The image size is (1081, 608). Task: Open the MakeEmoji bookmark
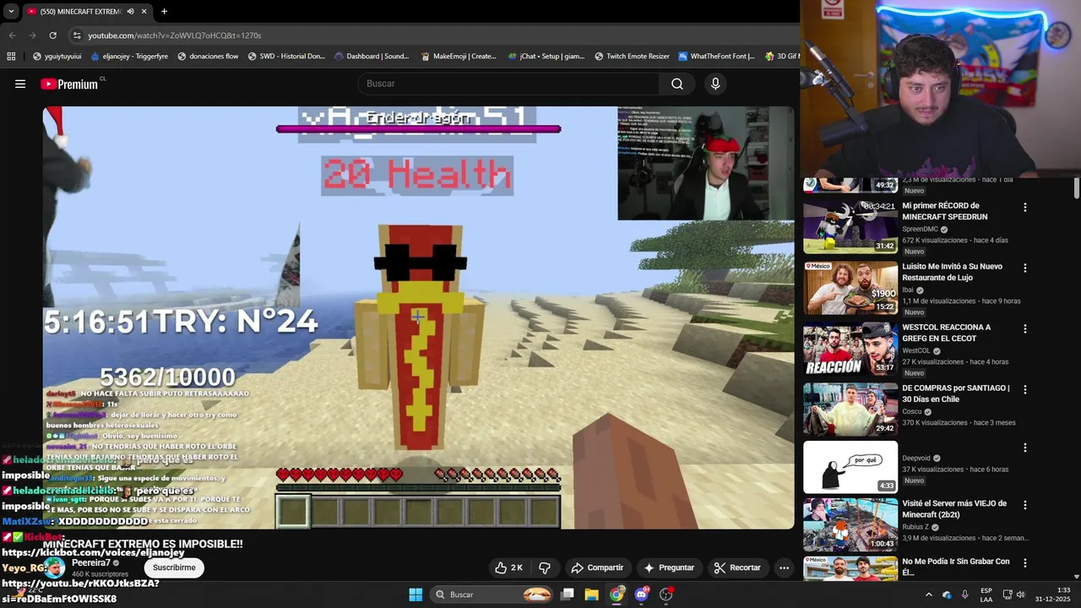(459, 57)
